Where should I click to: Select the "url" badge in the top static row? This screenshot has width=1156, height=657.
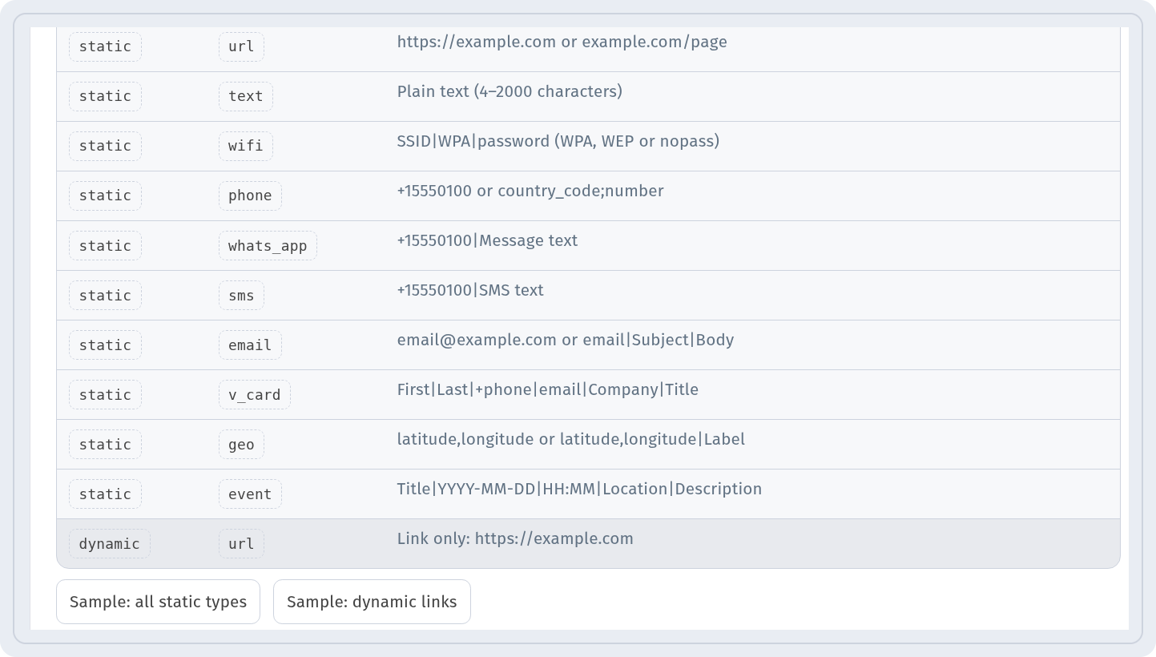coord(241,46)
